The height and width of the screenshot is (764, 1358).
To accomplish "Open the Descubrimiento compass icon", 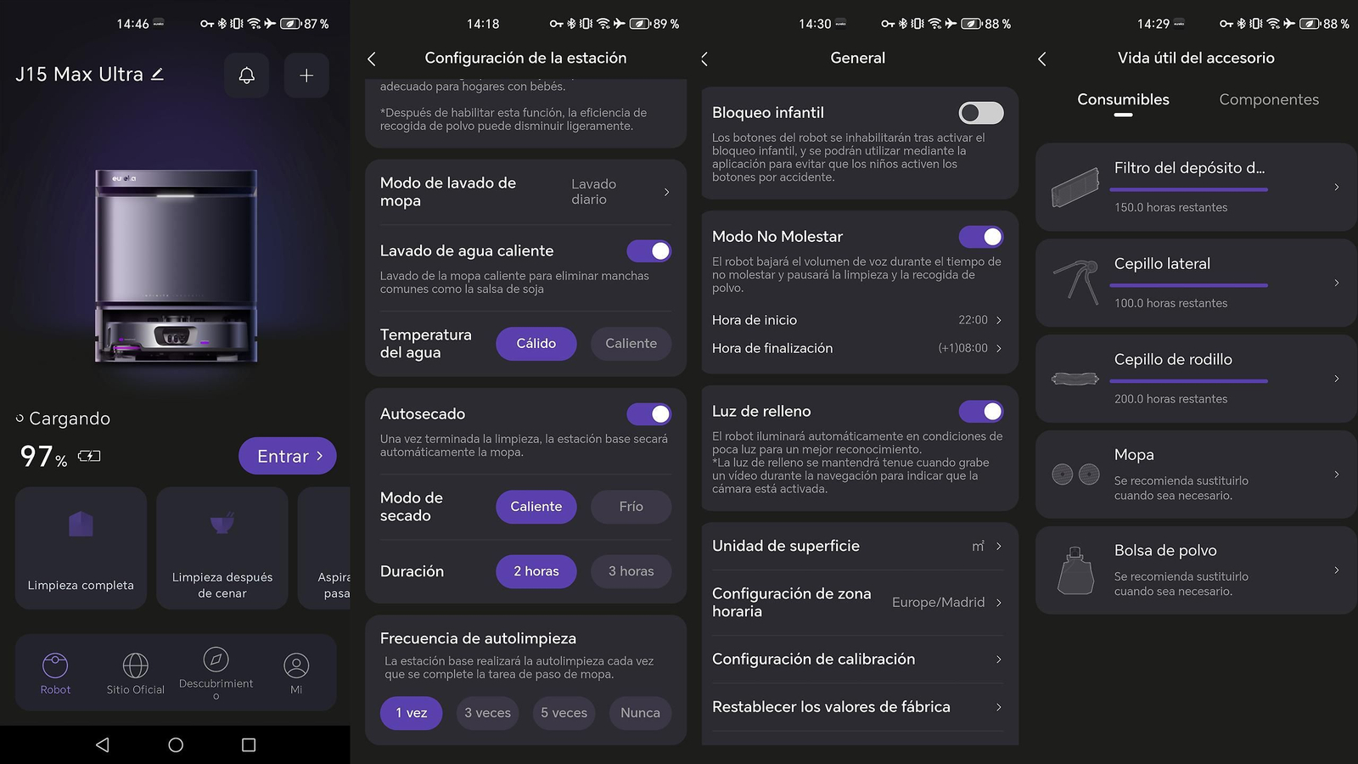I will coord(216,660).
